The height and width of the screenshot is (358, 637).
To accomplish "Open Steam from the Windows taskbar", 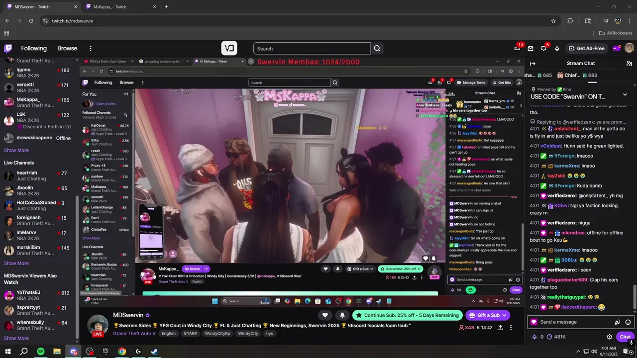I will (x=154, y=352).
